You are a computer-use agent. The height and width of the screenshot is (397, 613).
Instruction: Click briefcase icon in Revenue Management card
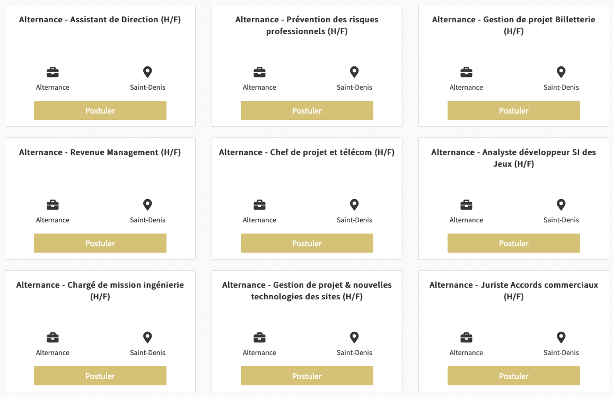click(53, 204)
